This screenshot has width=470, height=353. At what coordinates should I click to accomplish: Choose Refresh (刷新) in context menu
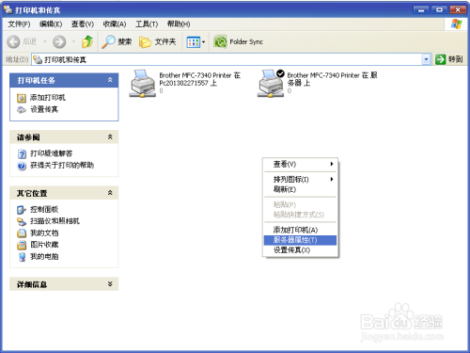(300, 189)
